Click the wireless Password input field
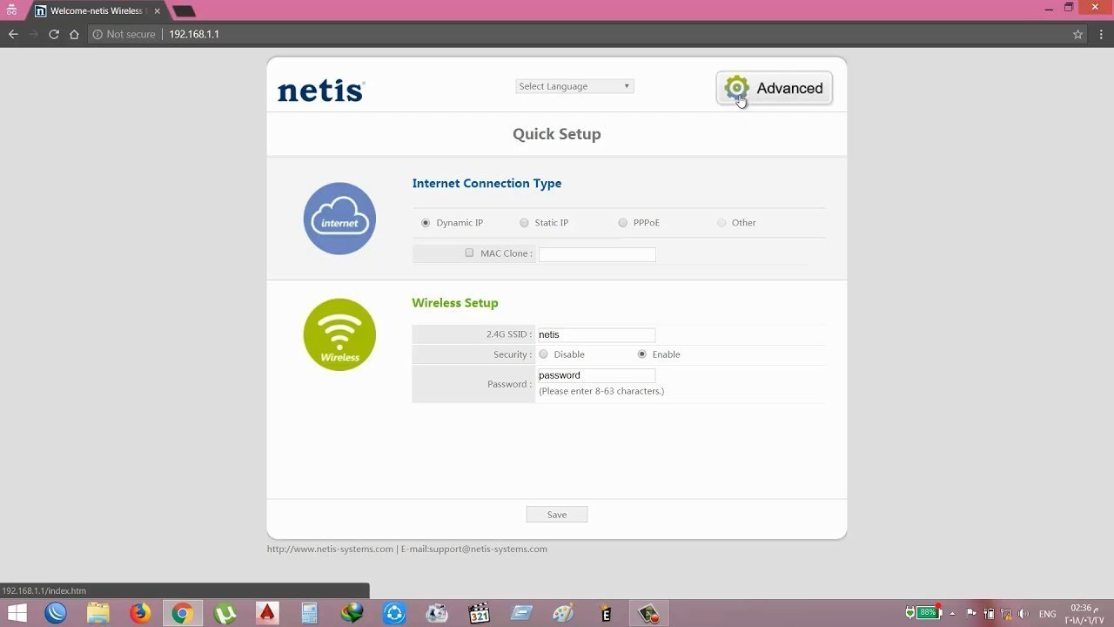The image size is (1114, 627). click(596, 375)
